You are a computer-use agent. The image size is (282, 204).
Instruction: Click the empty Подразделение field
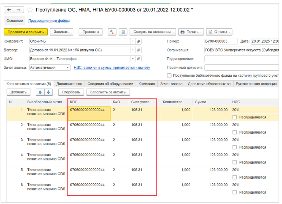pyautogui.click(x=242, y=59)
